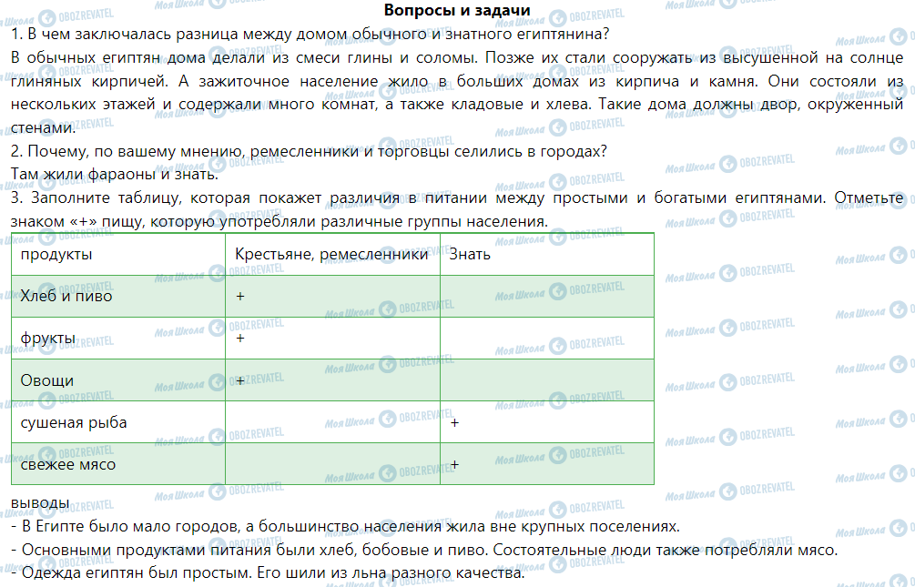This screenshot has width=915, height=587.
Task: Click the "Хлеб и пиво" row label
Action: pyautogui.click(x=66, y=297)
